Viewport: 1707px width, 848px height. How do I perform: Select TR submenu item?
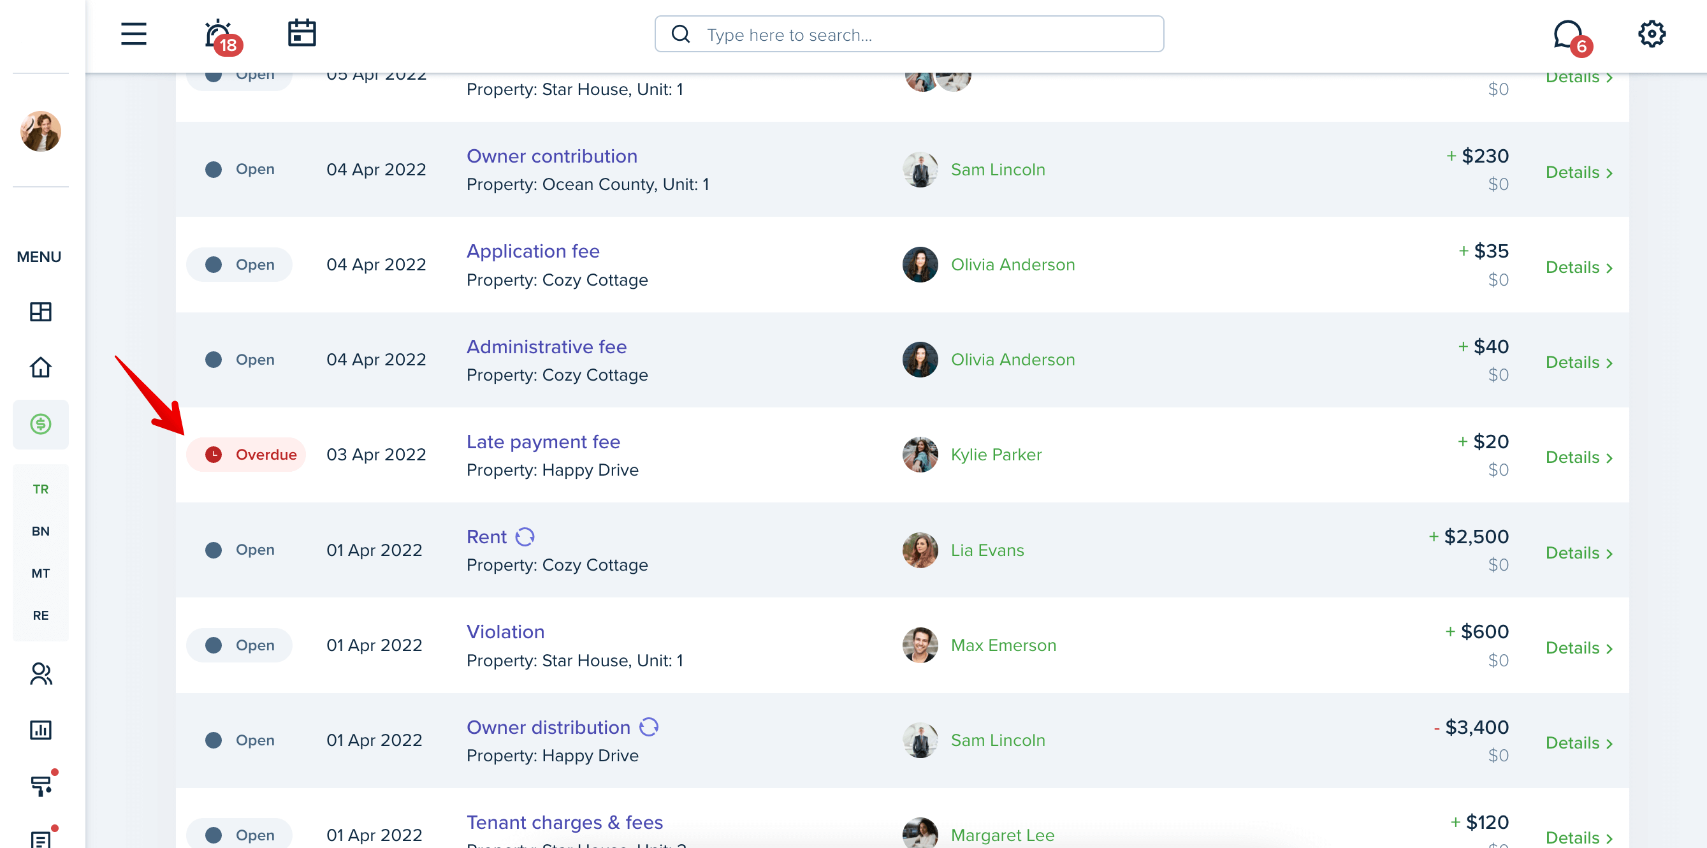pos(40,489)
